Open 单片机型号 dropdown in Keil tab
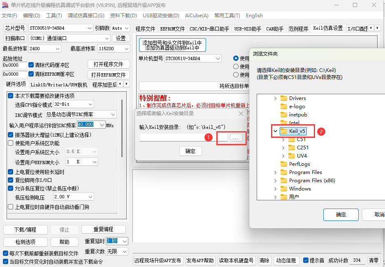385x267 pixels. tap(193, 58)
